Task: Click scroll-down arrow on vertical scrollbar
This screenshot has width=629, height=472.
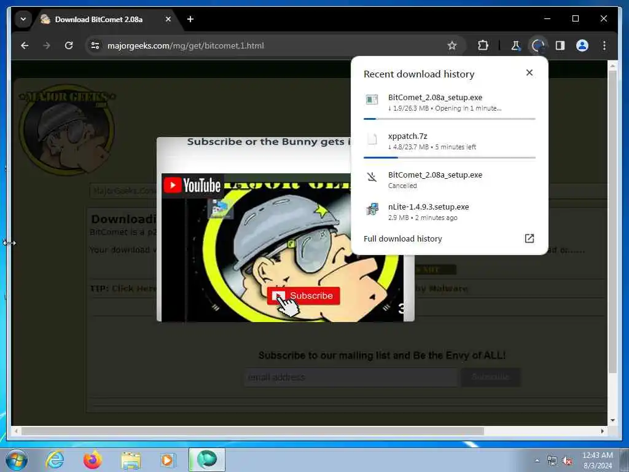Action: pos(612,420)
